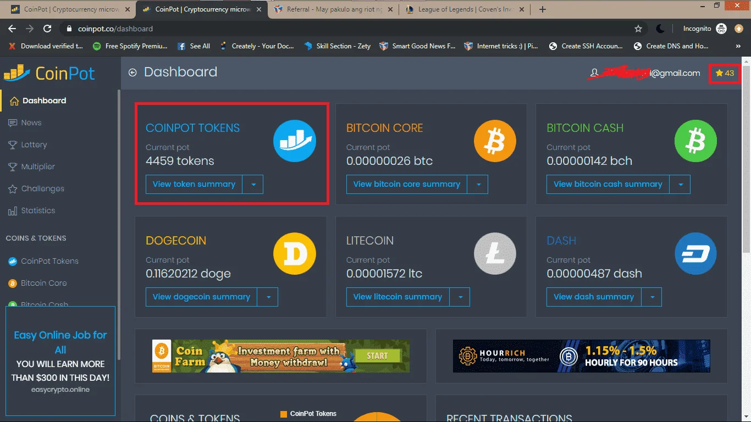Click the orange Bitcoin Core sidebar coin icon
Viewport: 751px width, 422px height.
point(12,284)
